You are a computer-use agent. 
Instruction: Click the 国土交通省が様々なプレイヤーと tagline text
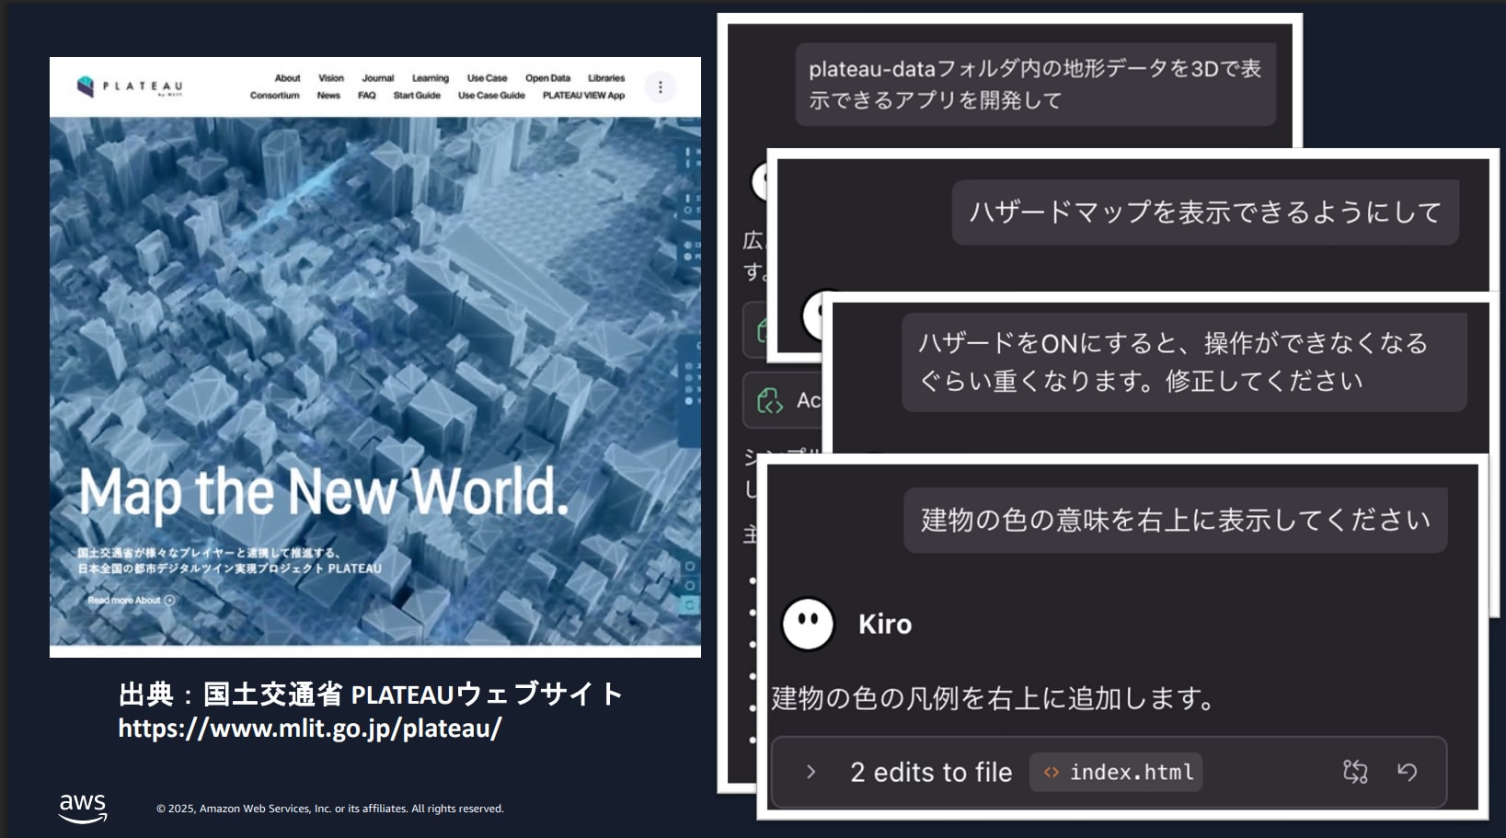(x=229, y=561)
